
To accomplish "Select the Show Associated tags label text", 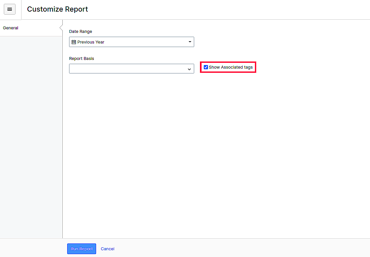I will coord(230,67).
